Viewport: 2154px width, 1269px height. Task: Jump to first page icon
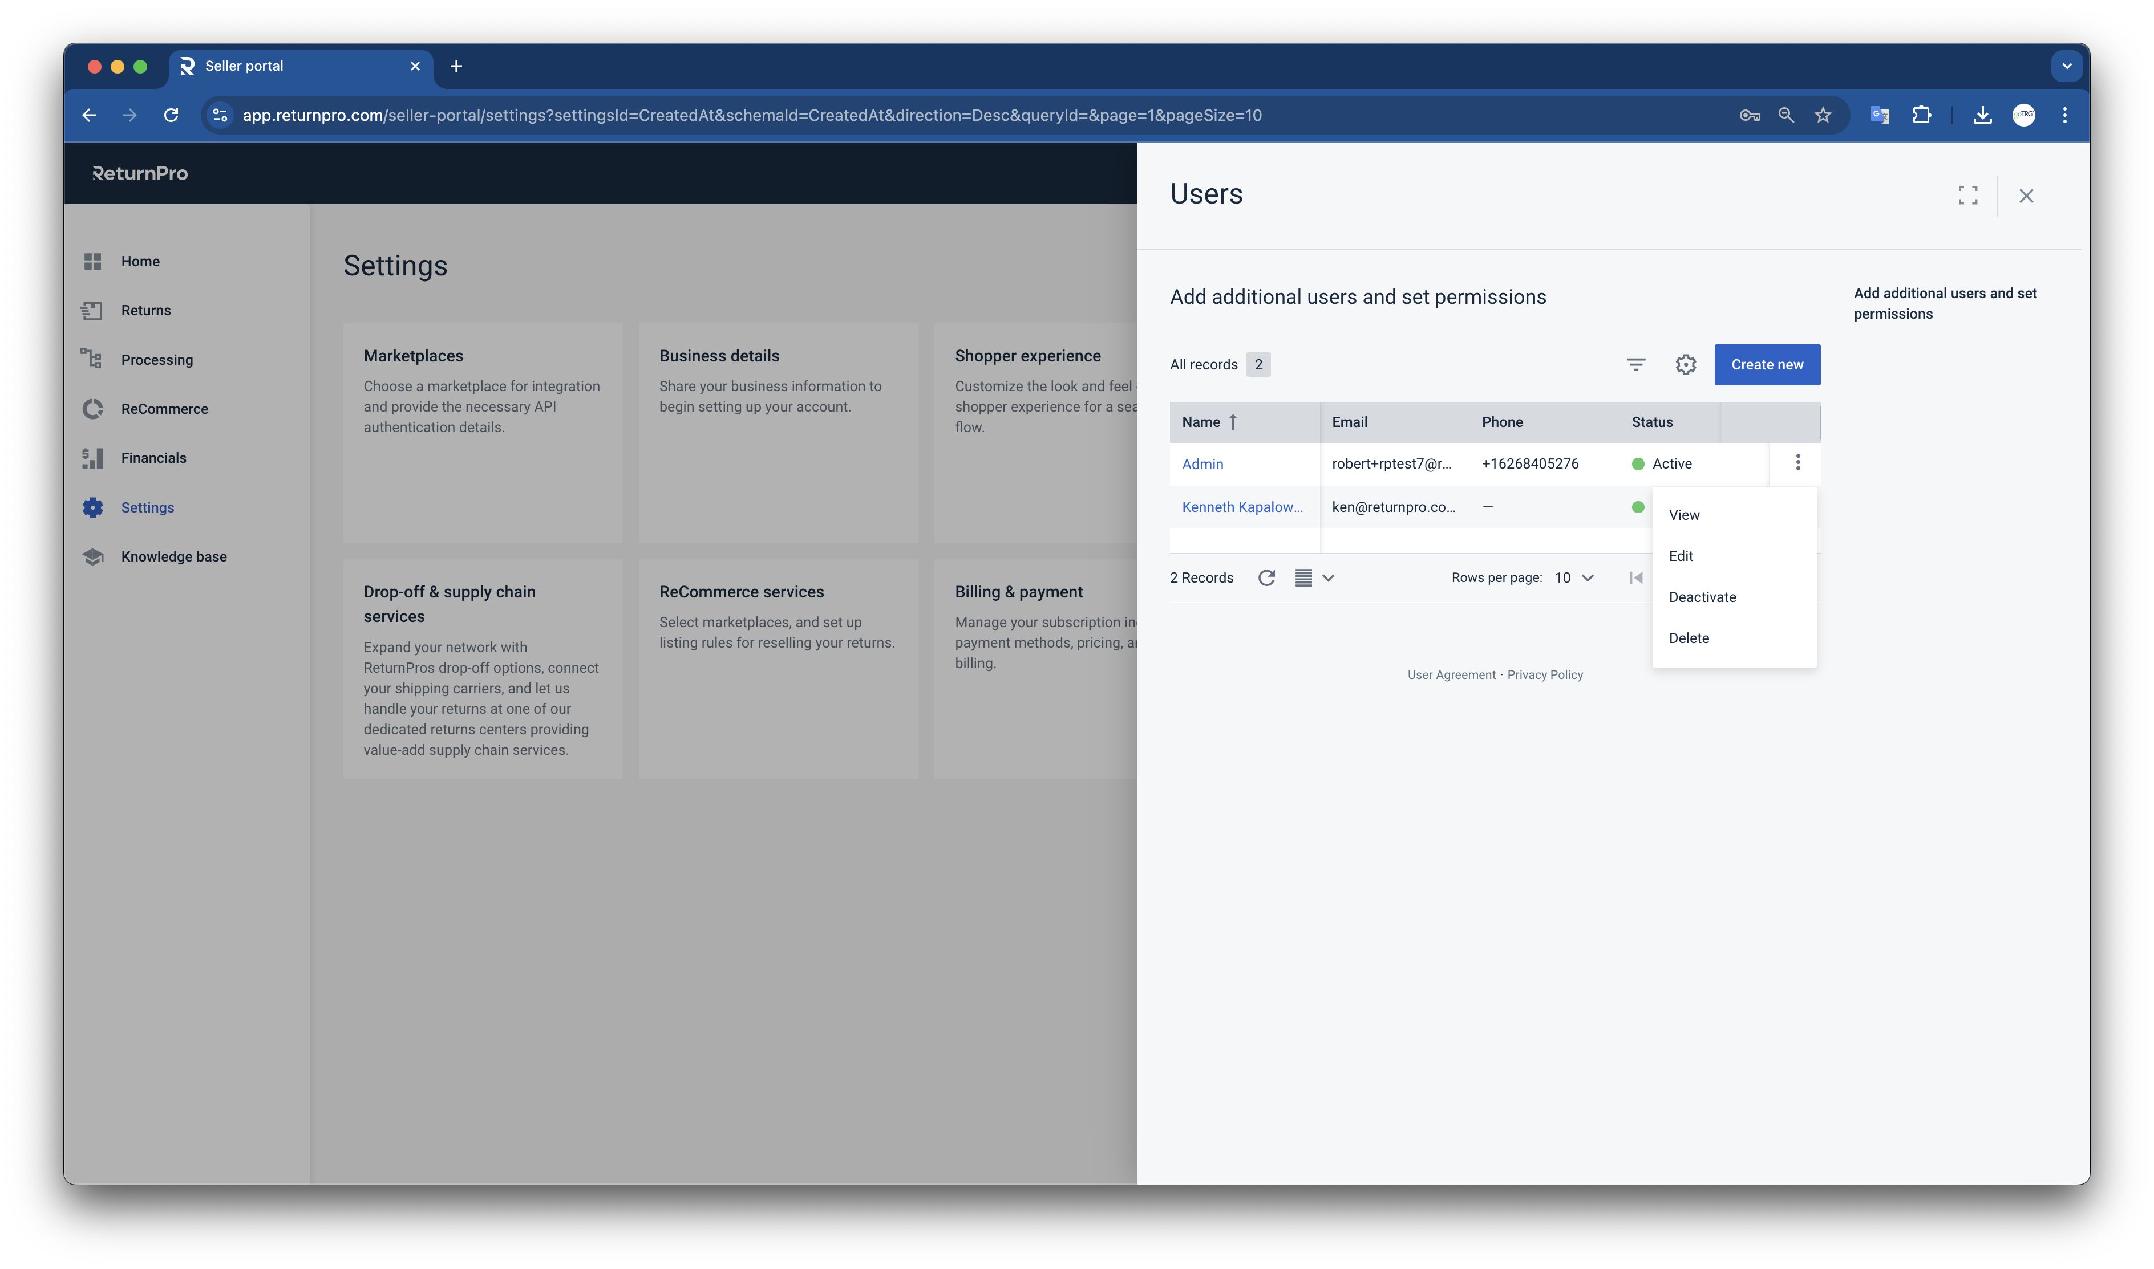coord(1635,578)
